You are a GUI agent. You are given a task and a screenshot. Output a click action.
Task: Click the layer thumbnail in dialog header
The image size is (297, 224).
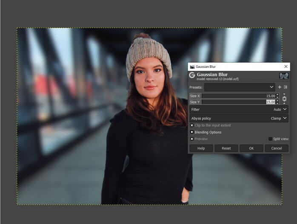point(284,76)
